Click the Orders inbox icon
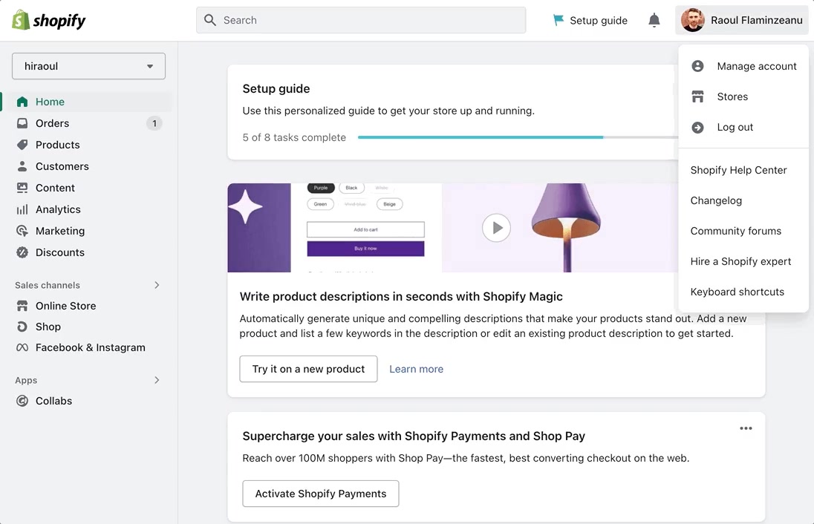814x524 pixels. coord(22,123)
